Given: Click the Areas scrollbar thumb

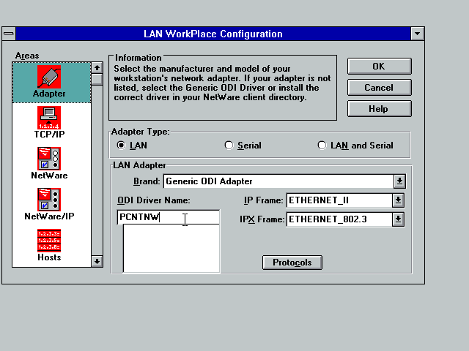Looking at the screenshot, I should click(97, 80).
